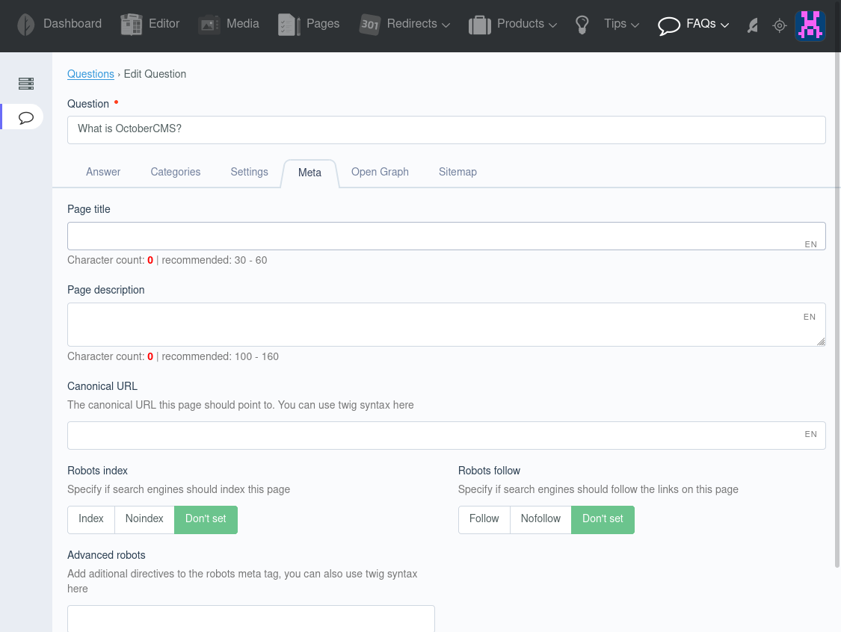Click the quill feather icon in navbar
841x632 pixels.
point(753,25)
